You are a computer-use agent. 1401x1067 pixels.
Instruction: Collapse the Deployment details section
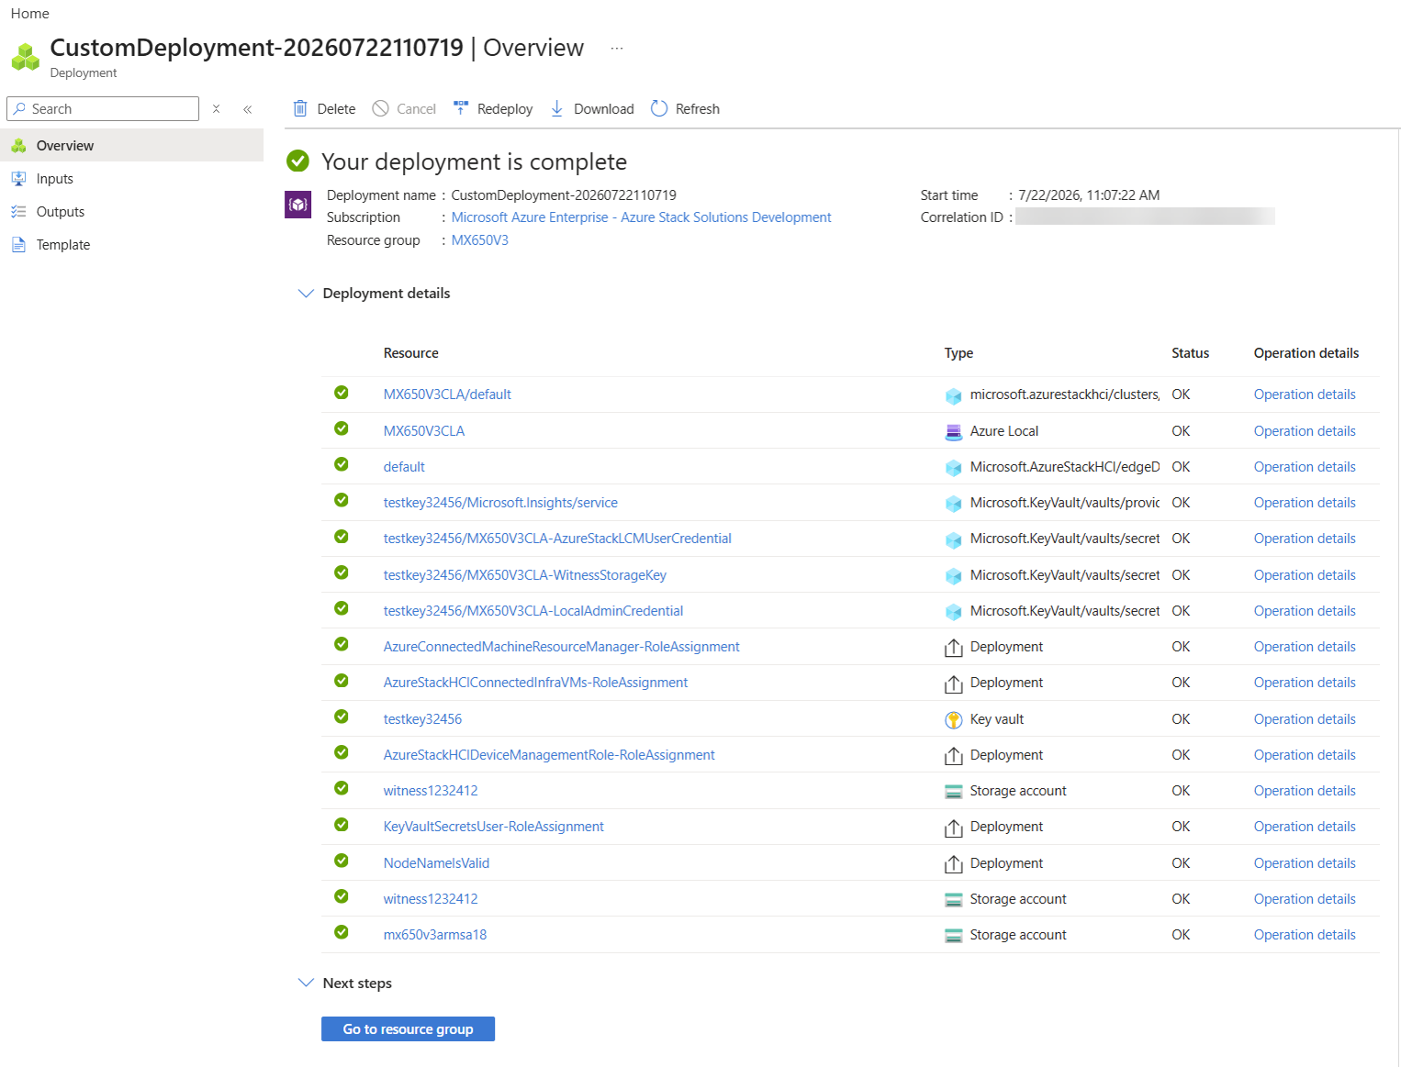pos(306,294)
